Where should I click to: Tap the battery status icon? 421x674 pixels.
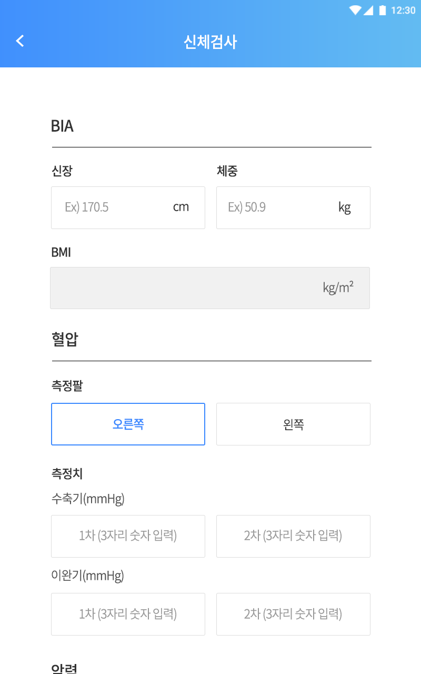point(383,10)
